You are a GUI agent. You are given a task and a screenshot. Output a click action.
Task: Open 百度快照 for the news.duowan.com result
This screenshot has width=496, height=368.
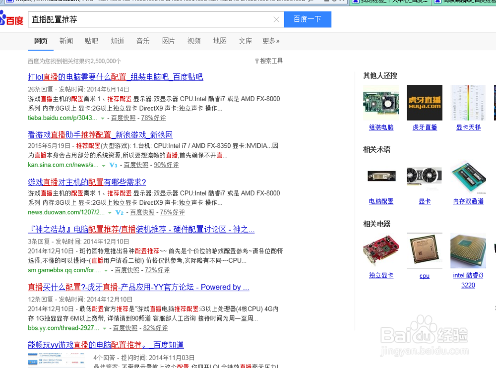pyautogui.click(x=142, y=212)
